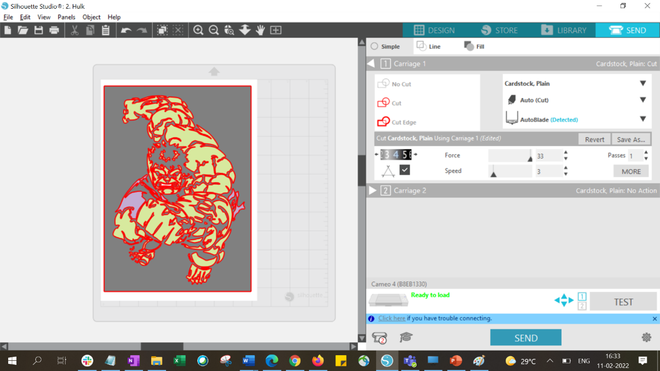Select the No Cut option

pyautogui.click(x=394, y=84)
